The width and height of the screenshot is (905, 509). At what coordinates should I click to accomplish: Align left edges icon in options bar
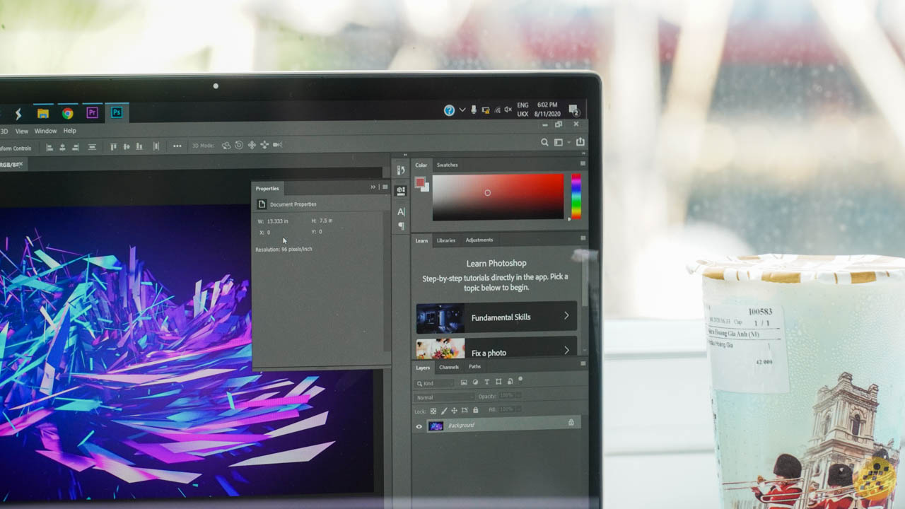tap(49, 147)
